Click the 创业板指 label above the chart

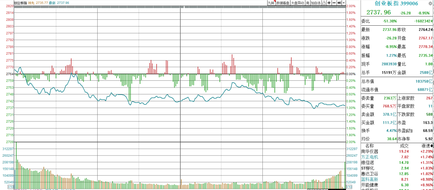coord(21,3)
